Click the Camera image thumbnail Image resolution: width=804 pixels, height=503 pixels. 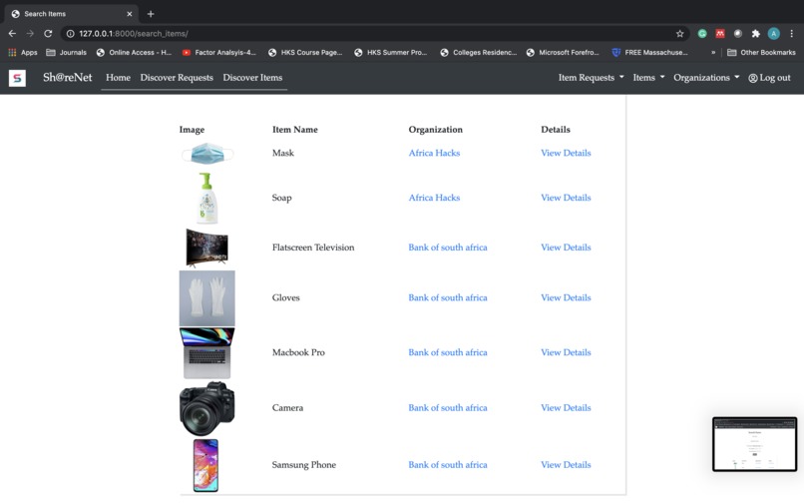click(207, 408)
